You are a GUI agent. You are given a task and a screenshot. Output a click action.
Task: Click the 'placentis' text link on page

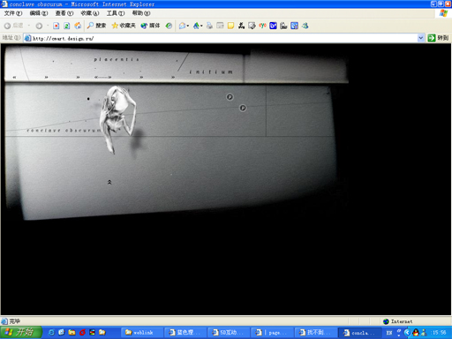(x=117, y=59)
